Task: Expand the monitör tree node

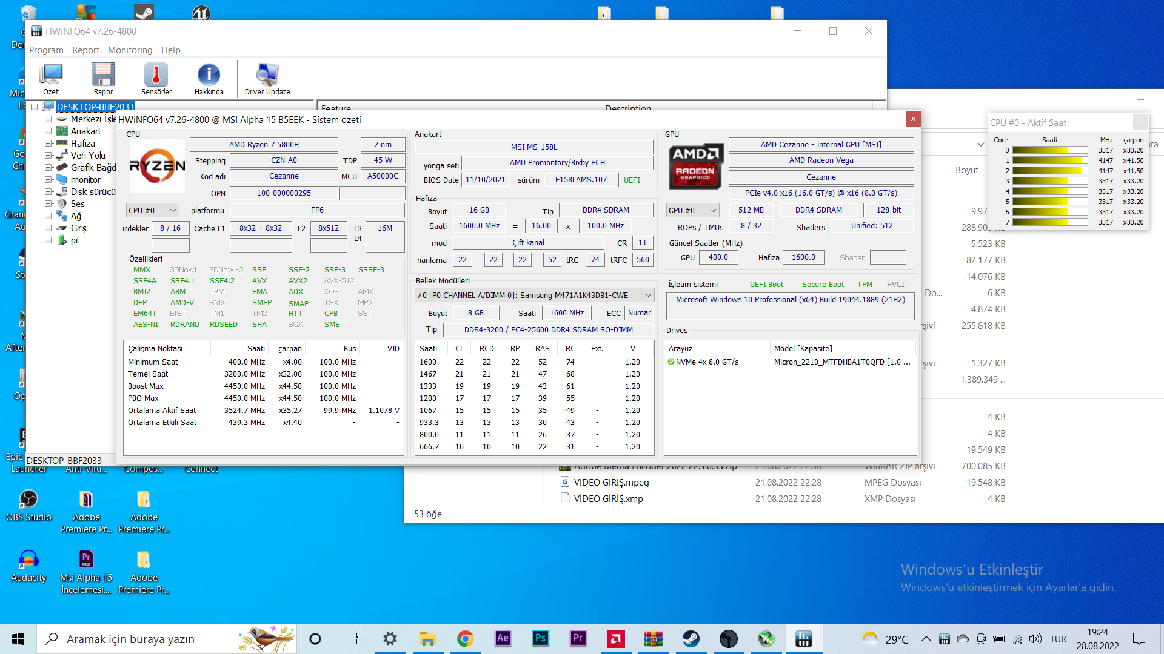Action: click(48, 179)
